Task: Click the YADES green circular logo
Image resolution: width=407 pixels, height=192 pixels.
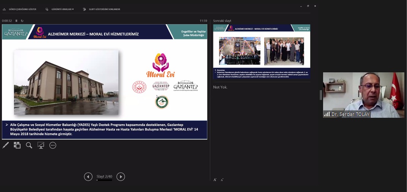Action: [x=162, y=102]
